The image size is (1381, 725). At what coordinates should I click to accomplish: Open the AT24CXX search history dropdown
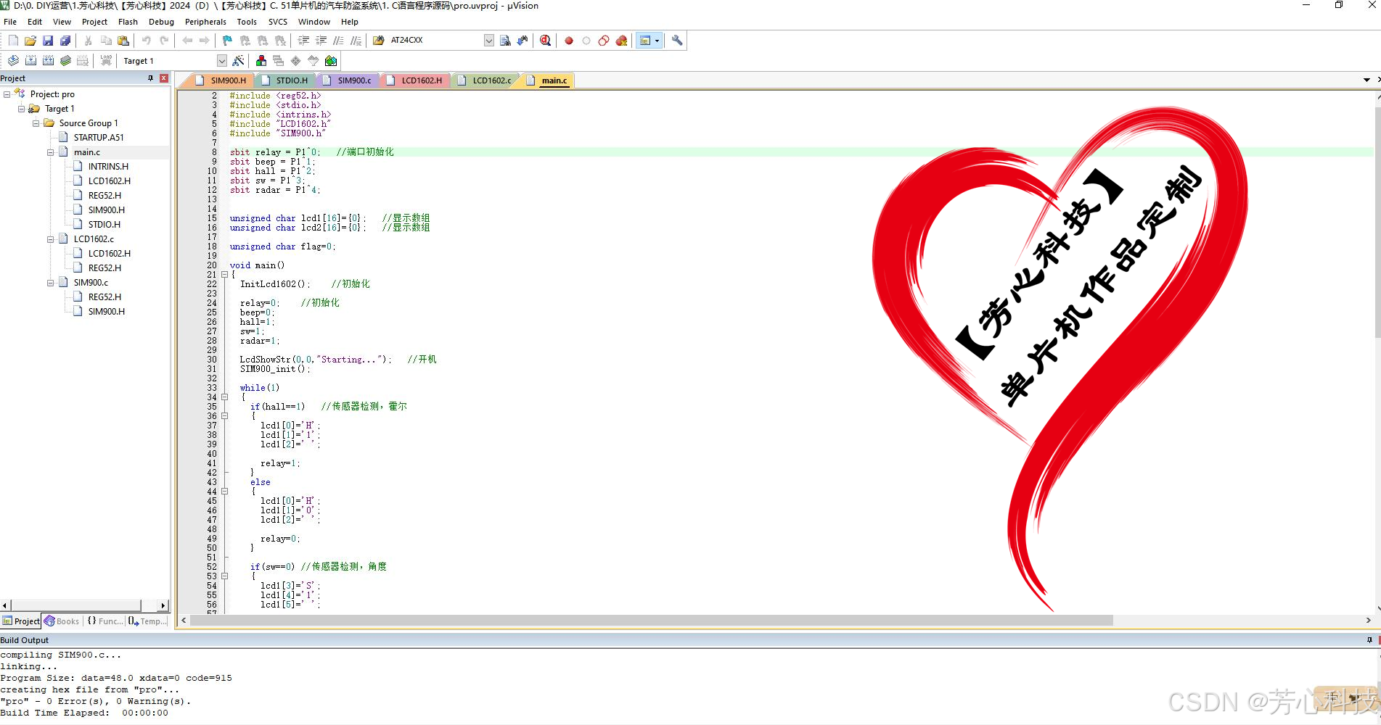click(x=489, y=41)
